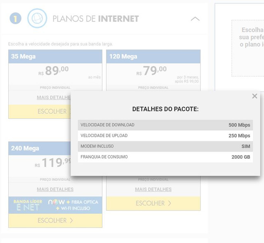Click the SIM value in modem row
Image resolution: width=264 pixels, height=243 pixels.
(x=246, y=146)
